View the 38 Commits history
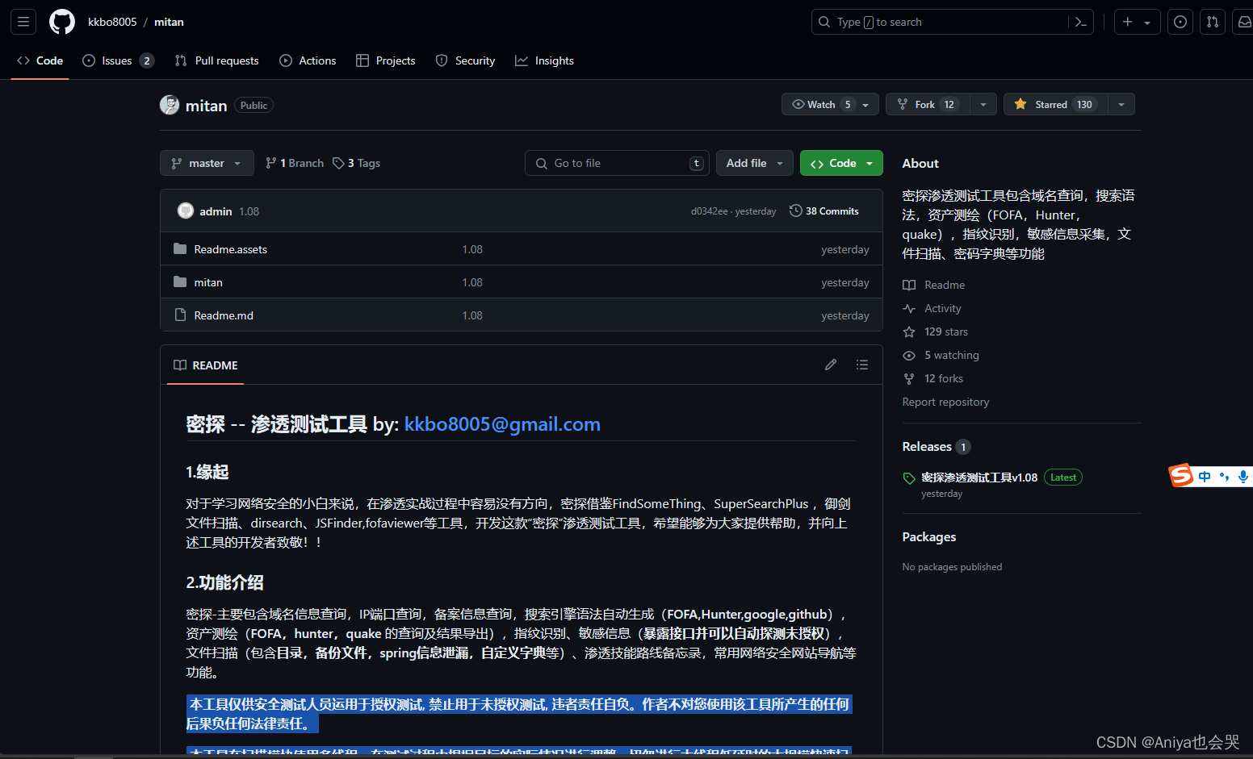This screenshot has height=759, width=1253. [824, 211]
